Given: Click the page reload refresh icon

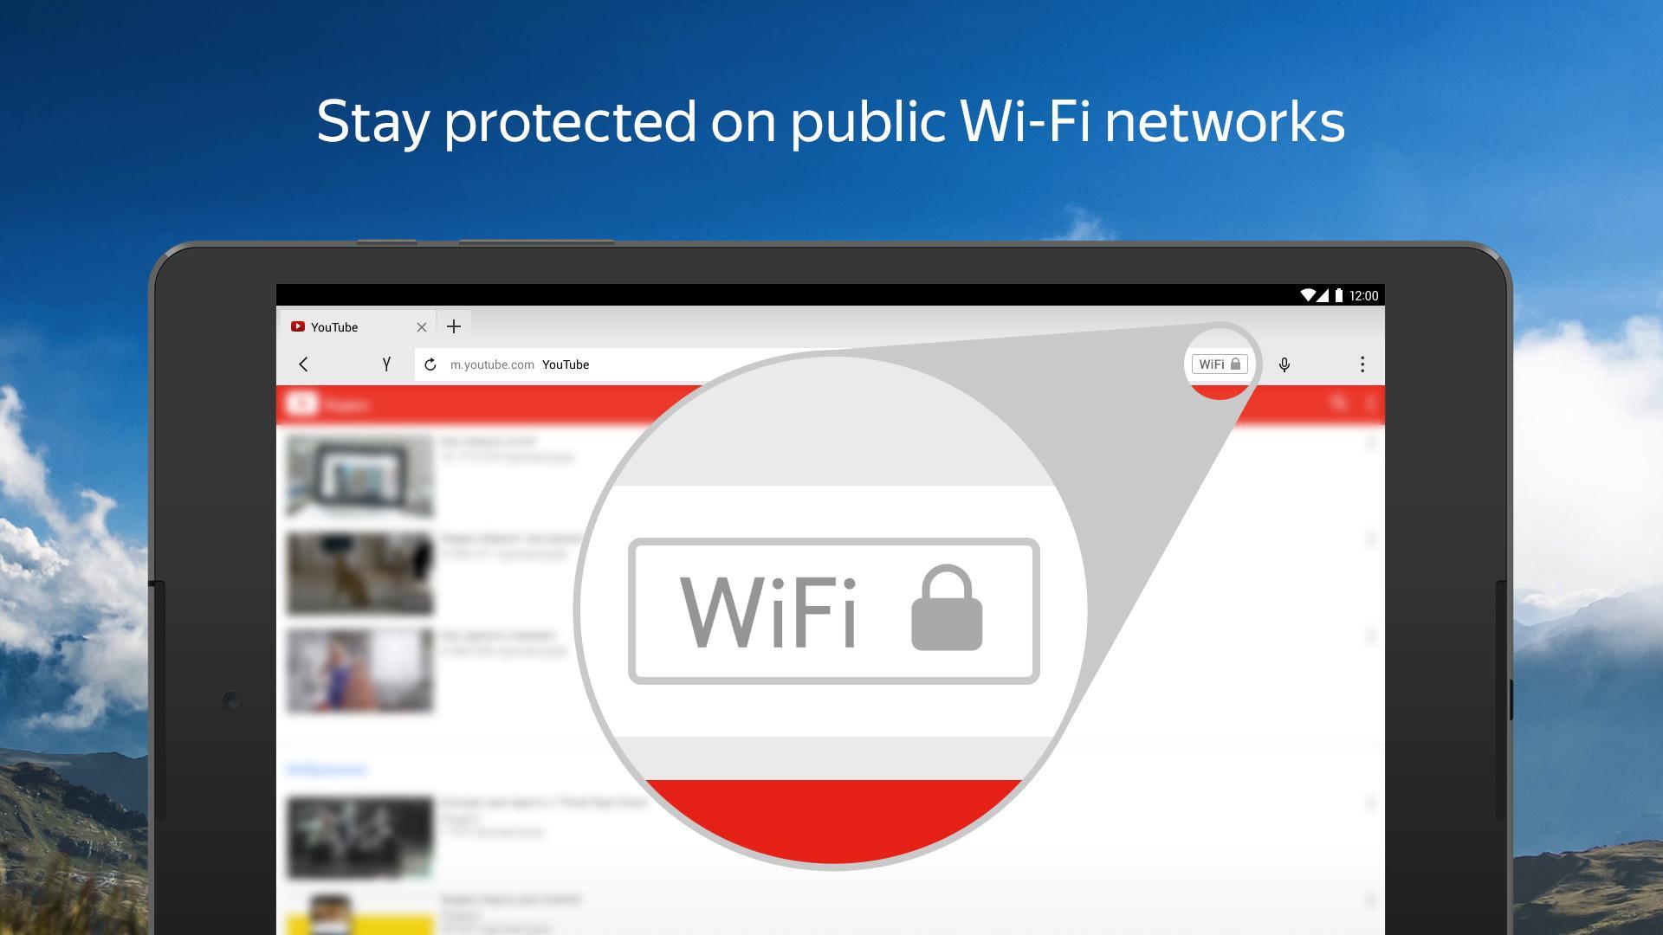Looking at the screenshot, I should pyautogui.click(x=430, y=364).
